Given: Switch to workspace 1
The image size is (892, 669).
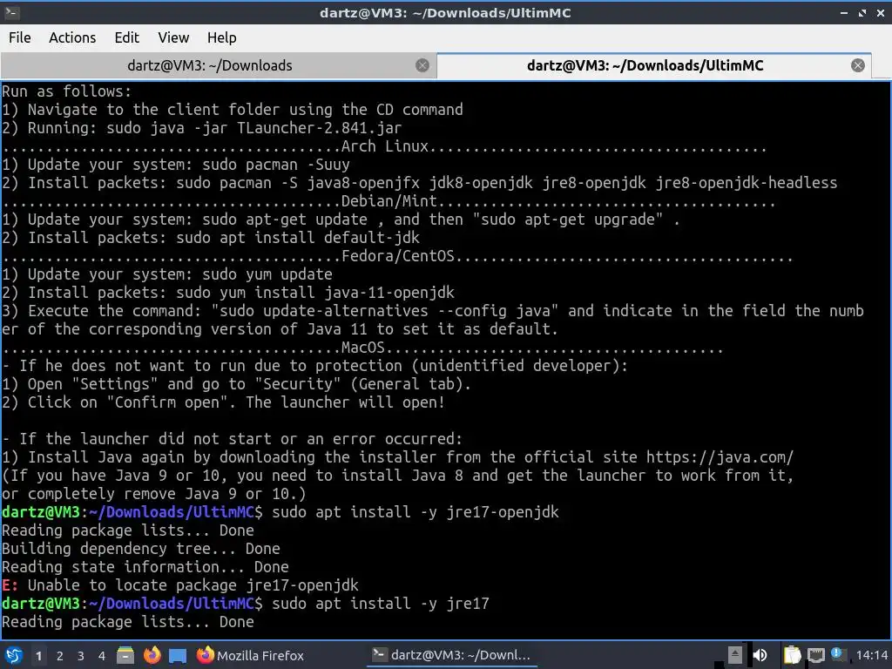Looking at the screenshot, I should pyautogui.click(x=38, y=656).
